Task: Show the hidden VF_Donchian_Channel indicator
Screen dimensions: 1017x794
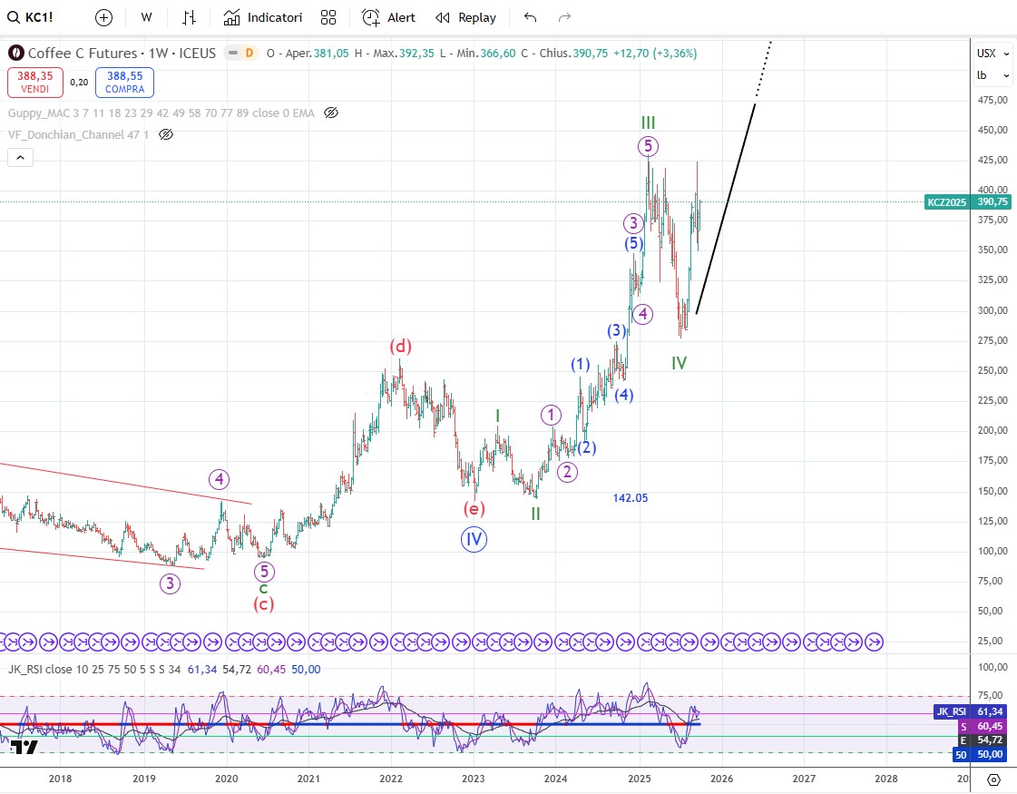Action: pos(166,134)
